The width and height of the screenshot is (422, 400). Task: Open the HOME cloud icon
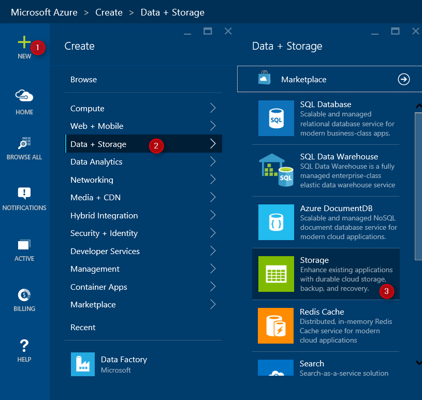click(24, 96)
